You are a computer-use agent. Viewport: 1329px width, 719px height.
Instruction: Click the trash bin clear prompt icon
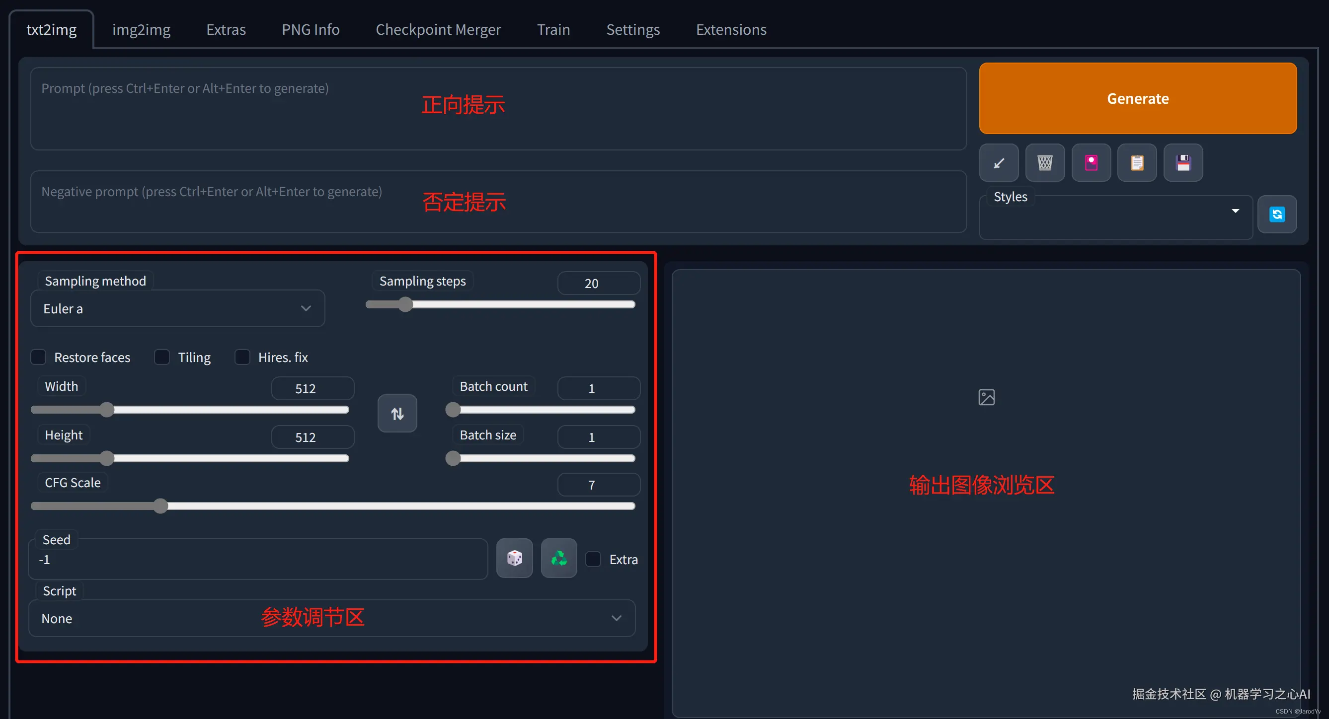pyautogui.click(x=1045, y=163)
